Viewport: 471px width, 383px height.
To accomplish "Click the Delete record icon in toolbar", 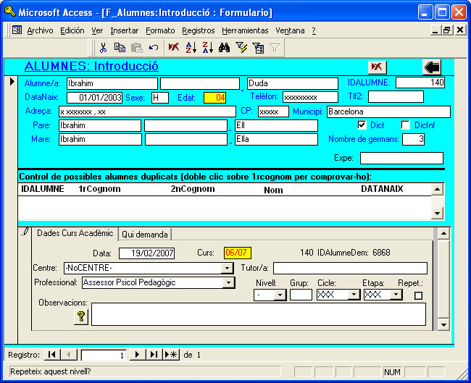I will click(173, 48).
